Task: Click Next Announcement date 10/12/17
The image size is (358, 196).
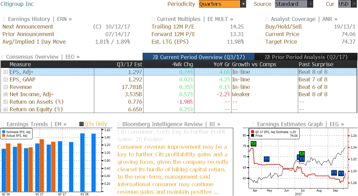Action: click(x=118, y=27)
